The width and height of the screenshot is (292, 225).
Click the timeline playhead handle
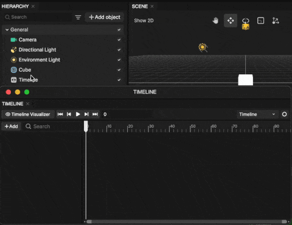tap(86, 126)
